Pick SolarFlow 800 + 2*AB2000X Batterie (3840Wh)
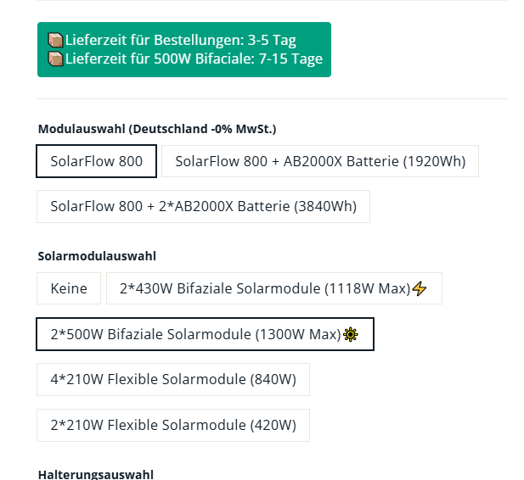524x480 pixels. (203, 206)
